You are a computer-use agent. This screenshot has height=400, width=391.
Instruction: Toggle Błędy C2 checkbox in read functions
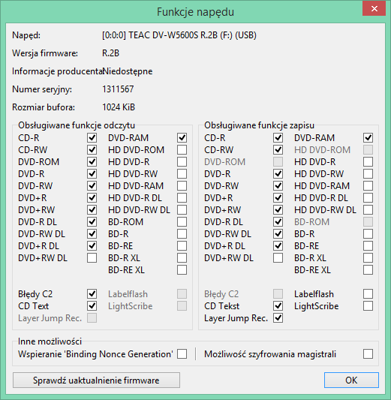pos(92,294)
